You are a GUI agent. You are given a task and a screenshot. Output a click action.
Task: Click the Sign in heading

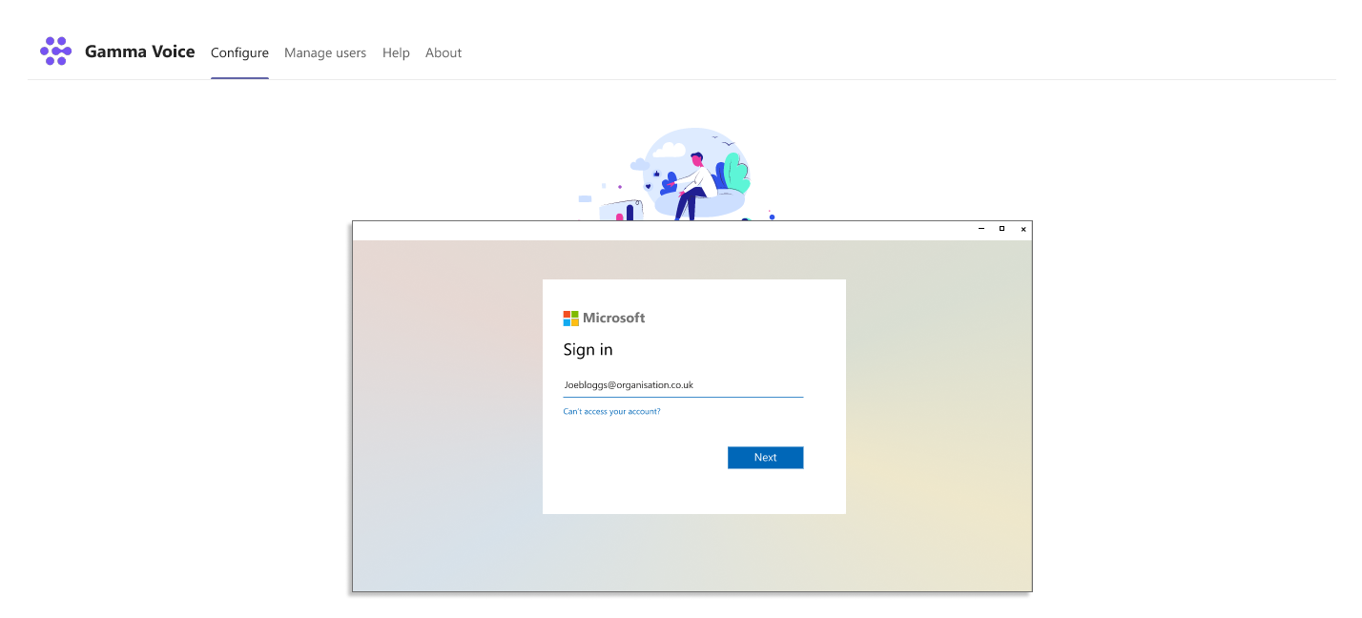pyautogui.click(x=588, y=350)
